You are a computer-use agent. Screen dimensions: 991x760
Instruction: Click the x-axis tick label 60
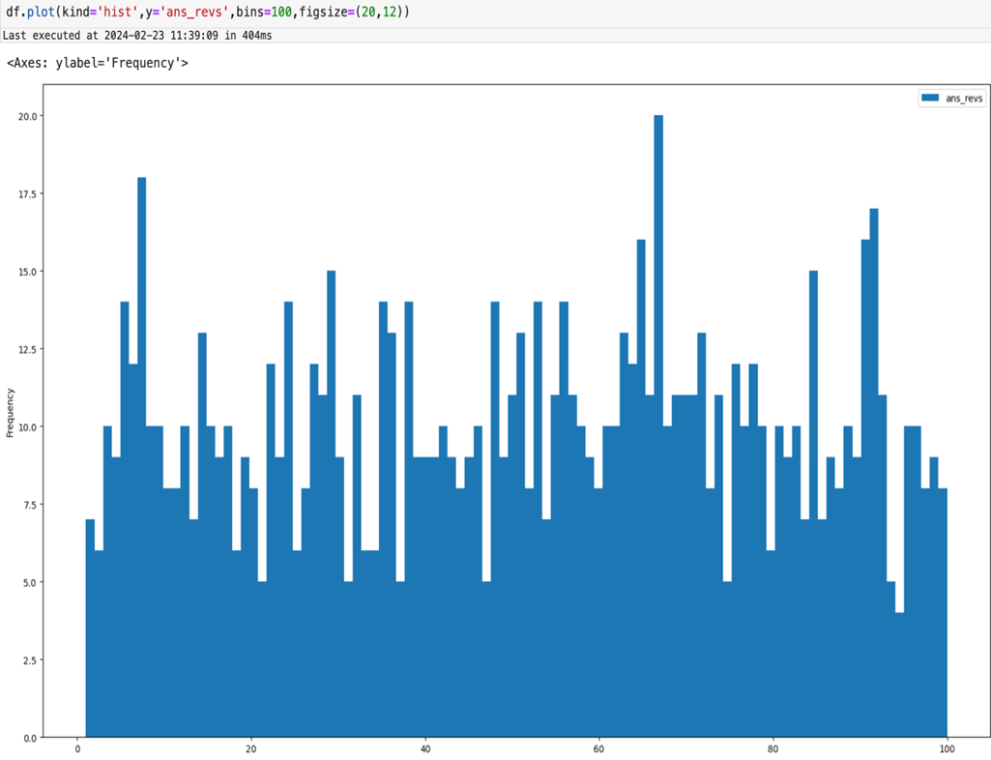click(x=599, y=749)
